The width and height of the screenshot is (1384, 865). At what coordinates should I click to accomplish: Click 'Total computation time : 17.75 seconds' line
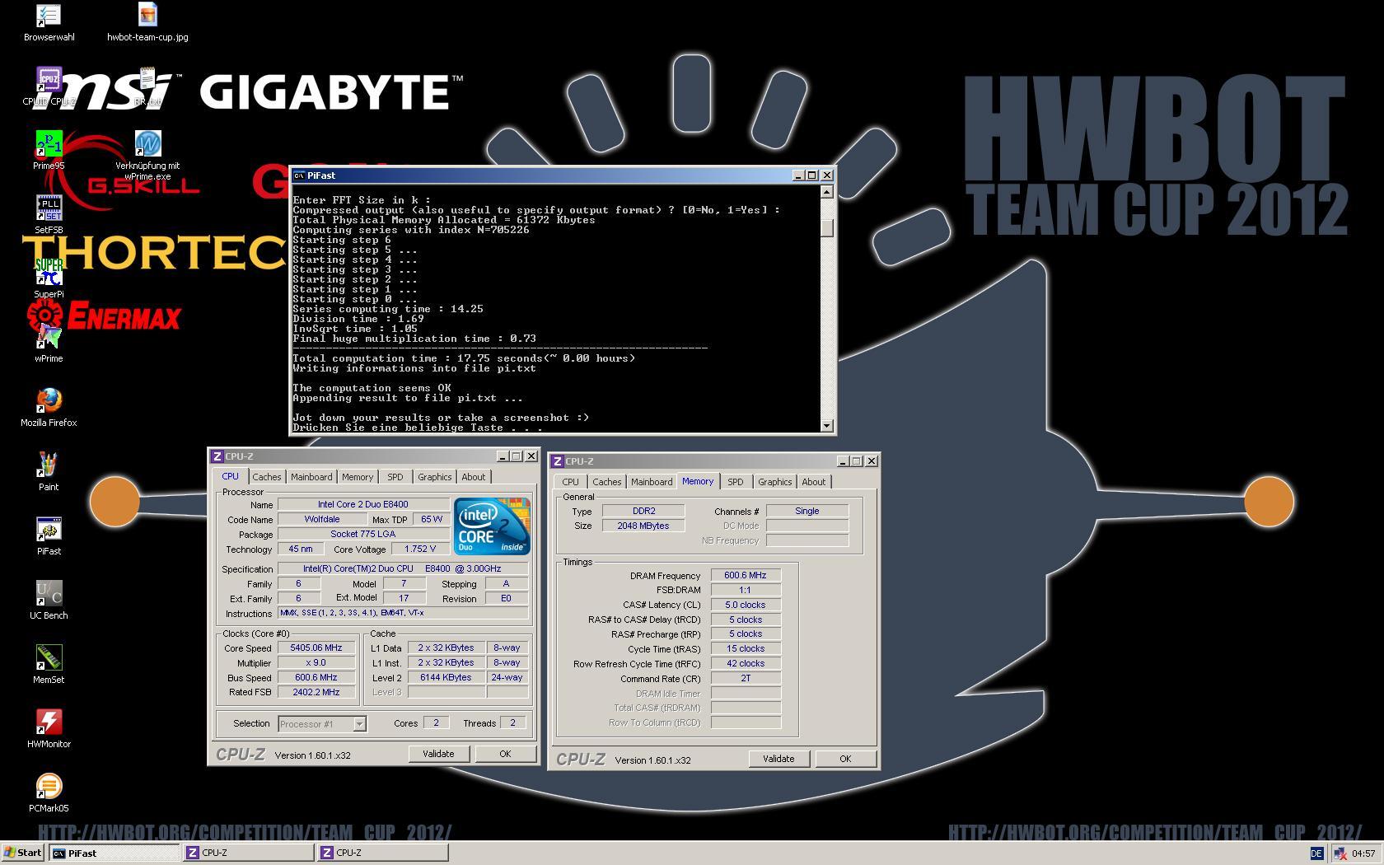tap(464, 358)
